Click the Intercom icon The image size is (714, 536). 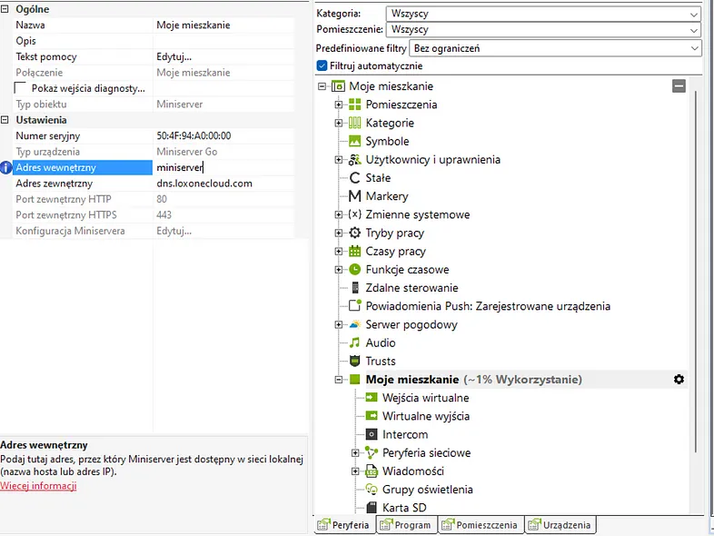pos(372,434)
